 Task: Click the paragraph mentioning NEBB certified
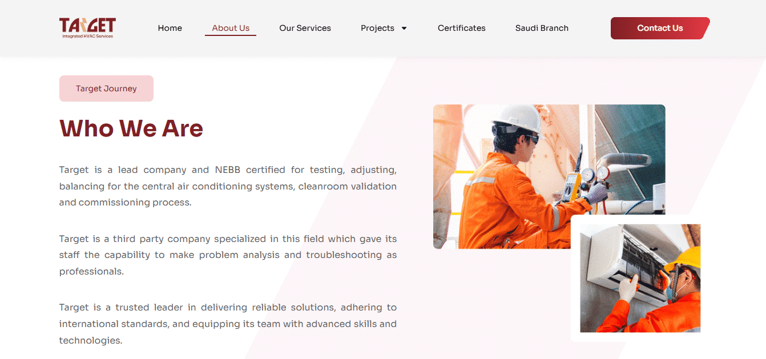(228, 186)
